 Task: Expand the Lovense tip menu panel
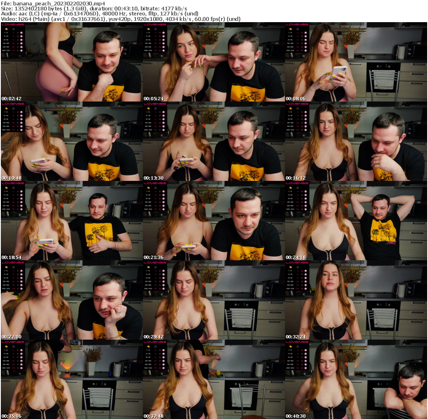13,25
